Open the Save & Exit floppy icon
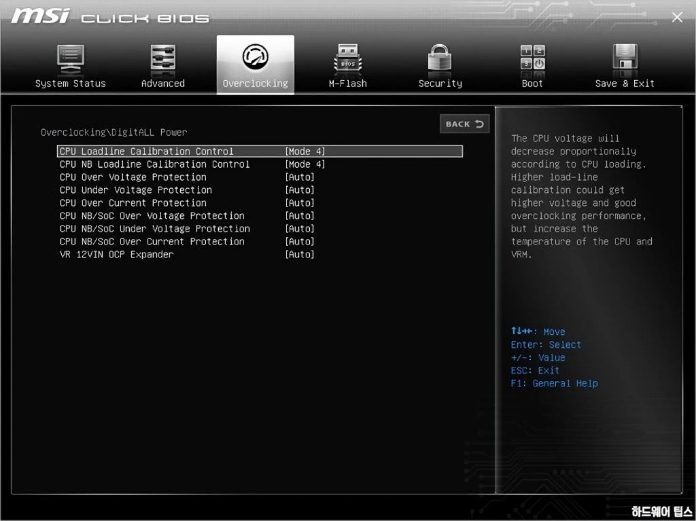This screenshot has height=521, width=696. tap(625, 57)
